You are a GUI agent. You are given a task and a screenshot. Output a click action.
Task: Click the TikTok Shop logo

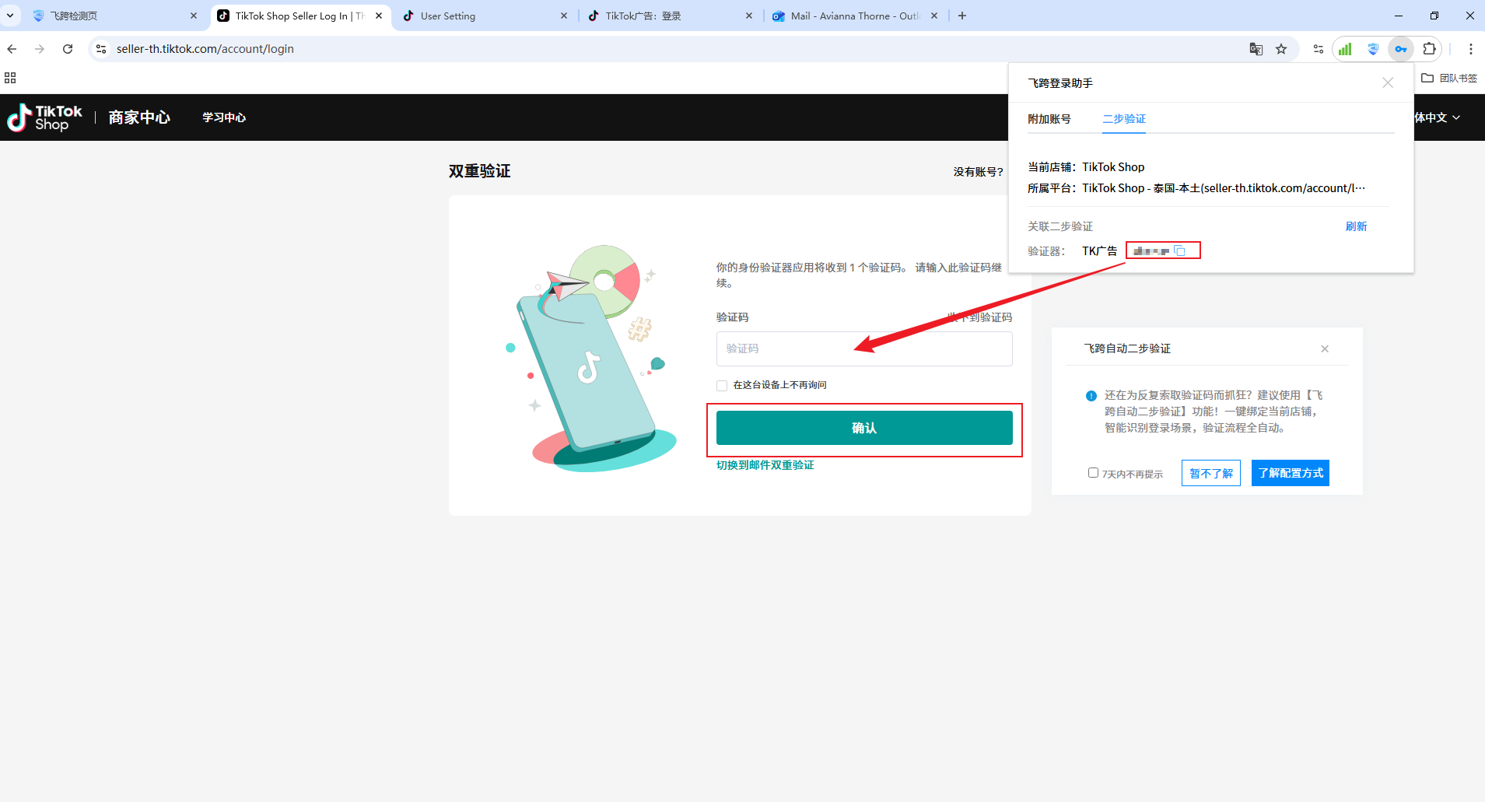45,117
